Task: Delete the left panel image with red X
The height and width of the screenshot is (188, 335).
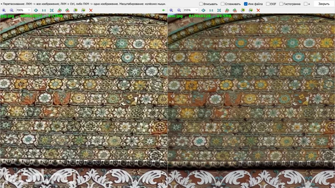Action: pyautogui.click(x=91, y=10)
